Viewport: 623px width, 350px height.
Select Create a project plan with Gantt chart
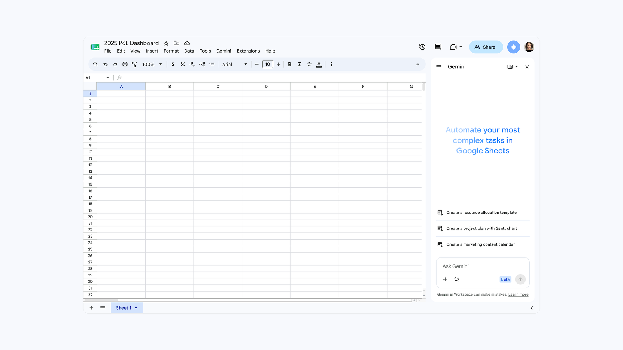pyautogui.click(x=483, y=228)
